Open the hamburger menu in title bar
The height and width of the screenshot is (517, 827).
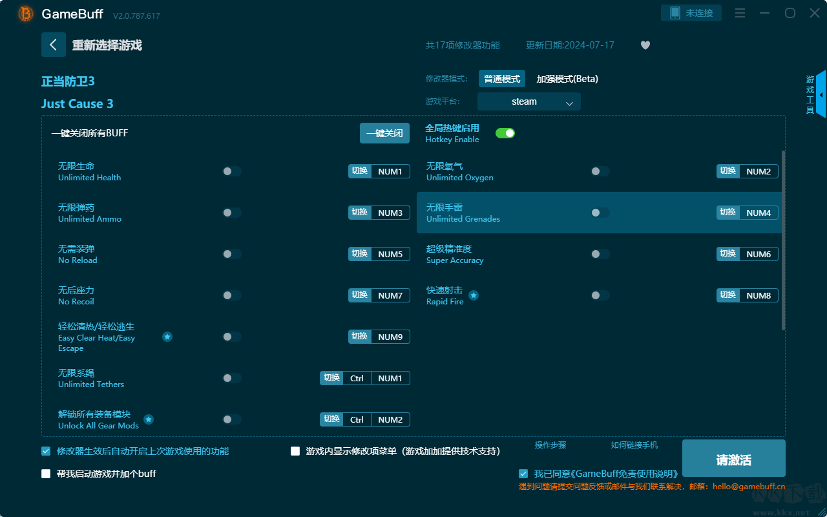[740, 13]
